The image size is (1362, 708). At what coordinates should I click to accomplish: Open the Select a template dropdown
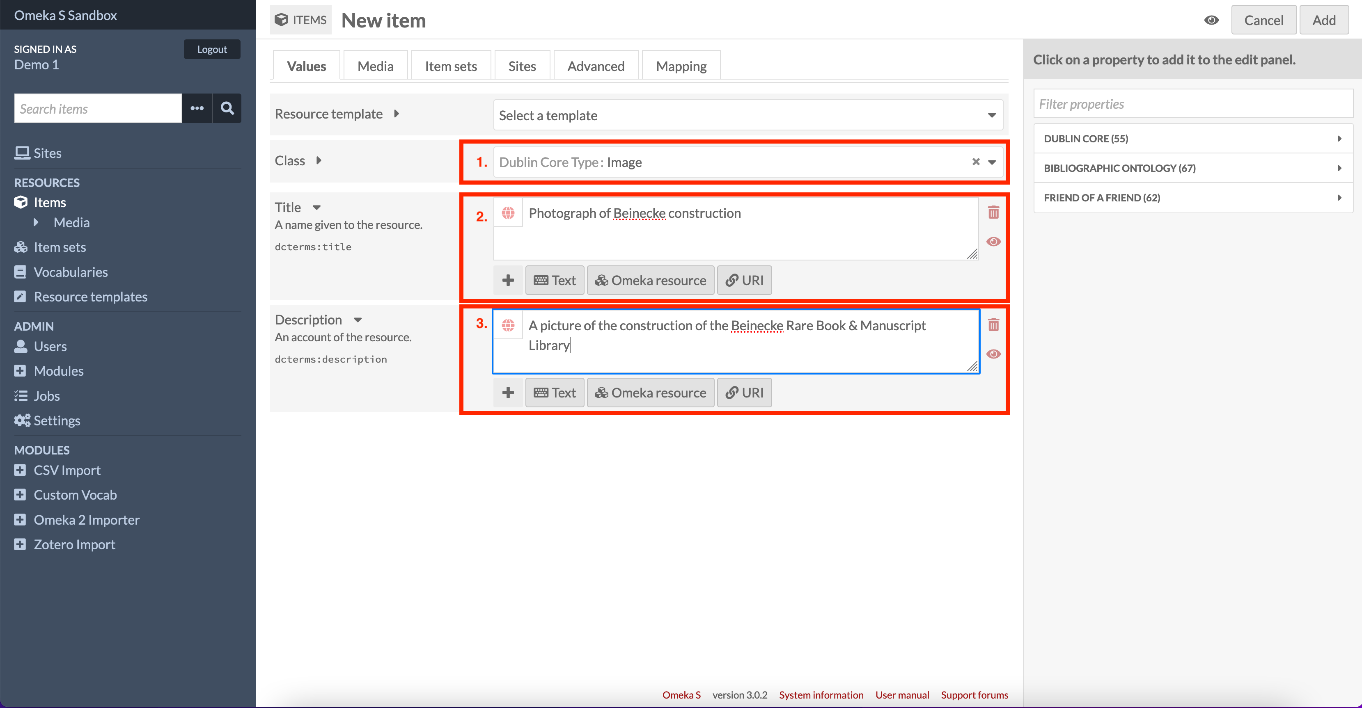[747, 115]
